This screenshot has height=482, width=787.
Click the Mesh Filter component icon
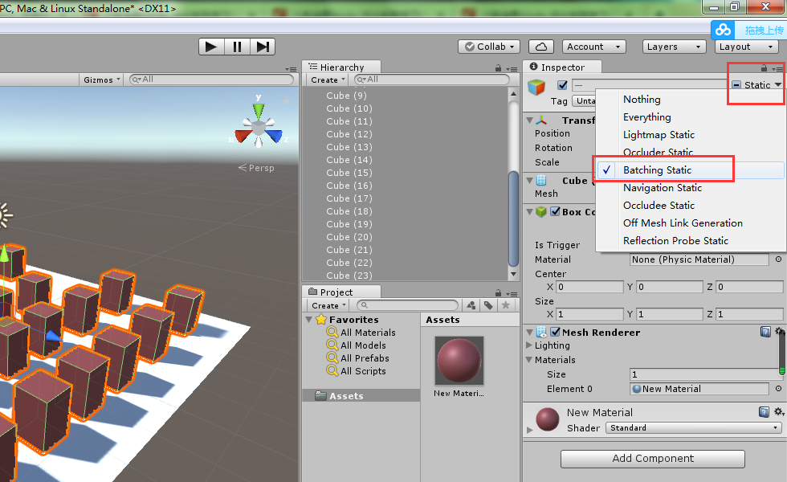click(x=541, y=180)
